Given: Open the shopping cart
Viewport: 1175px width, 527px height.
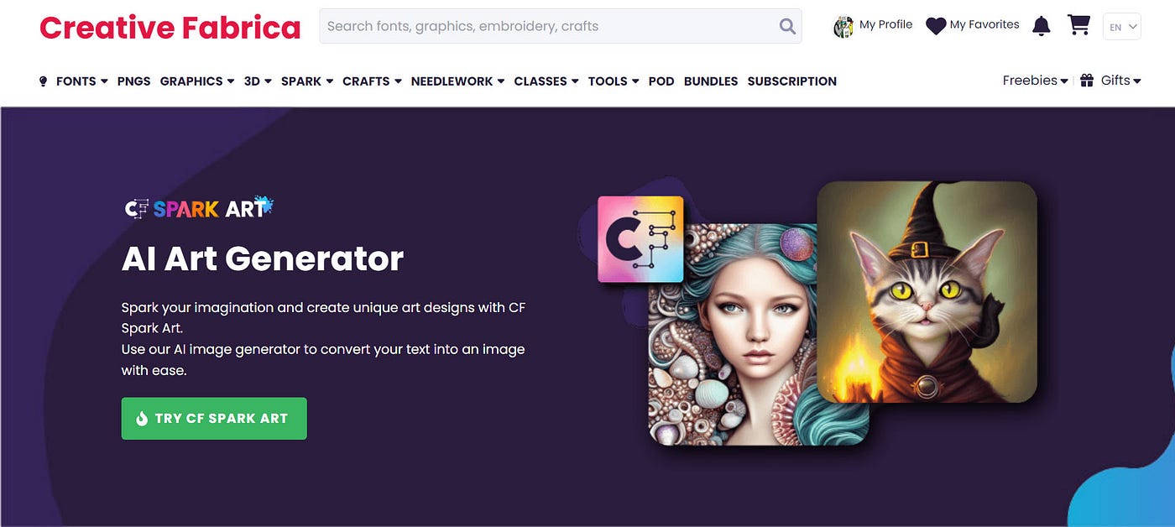Looking at the screenshot, I should click(1078, 25).
